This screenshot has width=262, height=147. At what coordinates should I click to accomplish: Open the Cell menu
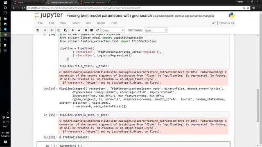point(88,23)
